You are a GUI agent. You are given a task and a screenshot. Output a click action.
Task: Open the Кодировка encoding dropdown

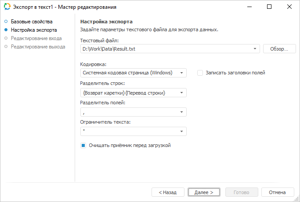coord(182,73)
